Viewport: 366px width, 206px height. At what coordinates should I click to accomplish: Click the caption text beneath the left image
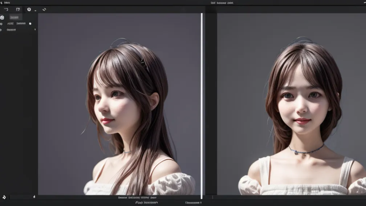coord(137,198)
